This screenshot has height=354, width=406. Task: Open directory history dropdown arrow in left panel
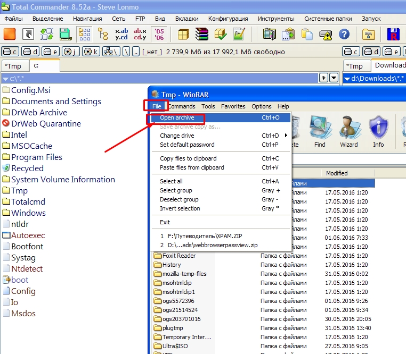(x=334, y=78)
